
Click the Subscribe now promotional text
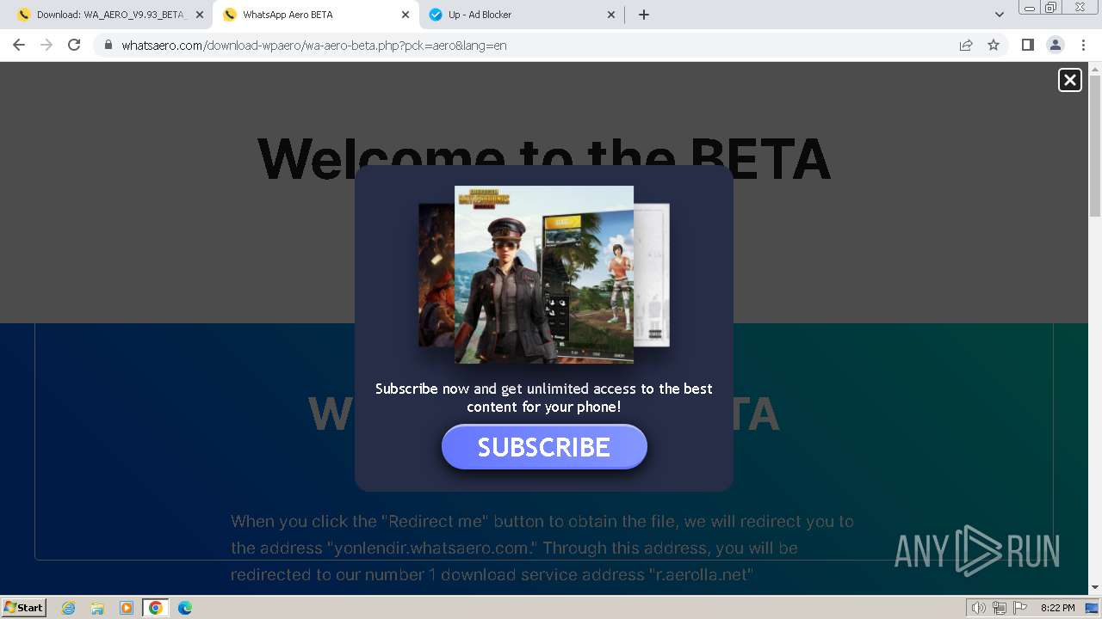pyautogui.click(x=544, y=397)
